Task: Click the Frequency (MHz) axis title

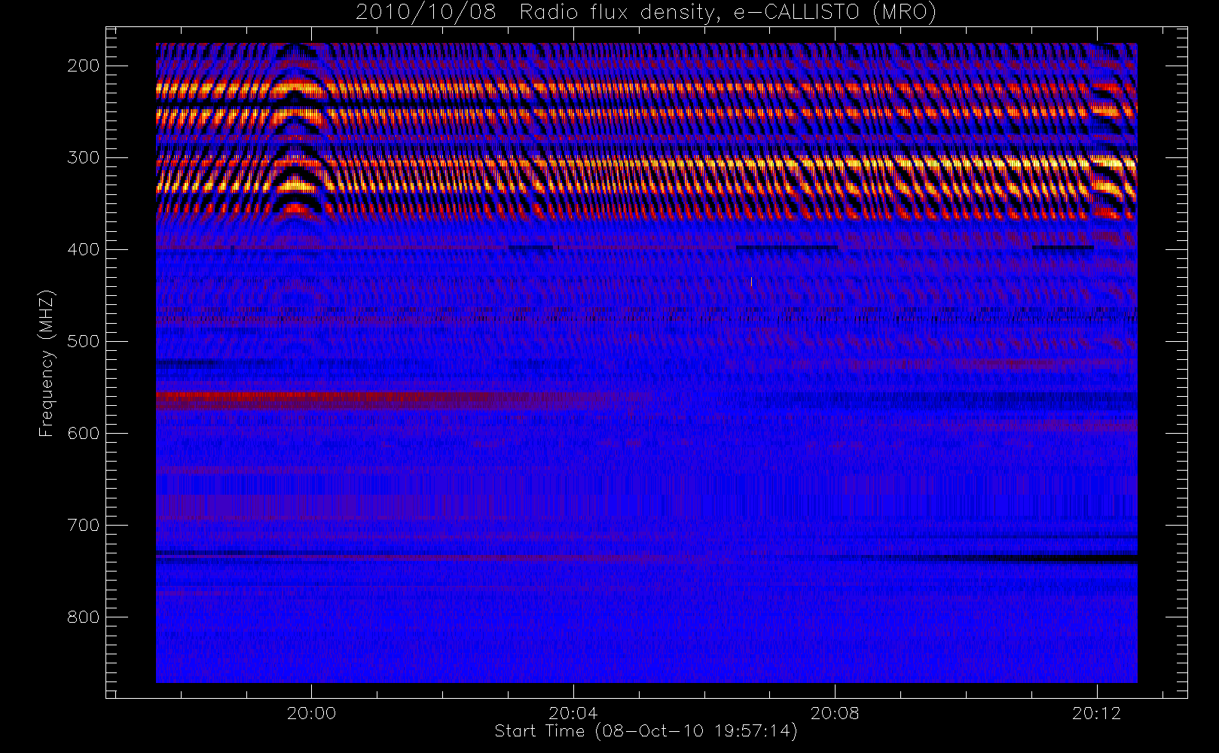Action: 47,363
